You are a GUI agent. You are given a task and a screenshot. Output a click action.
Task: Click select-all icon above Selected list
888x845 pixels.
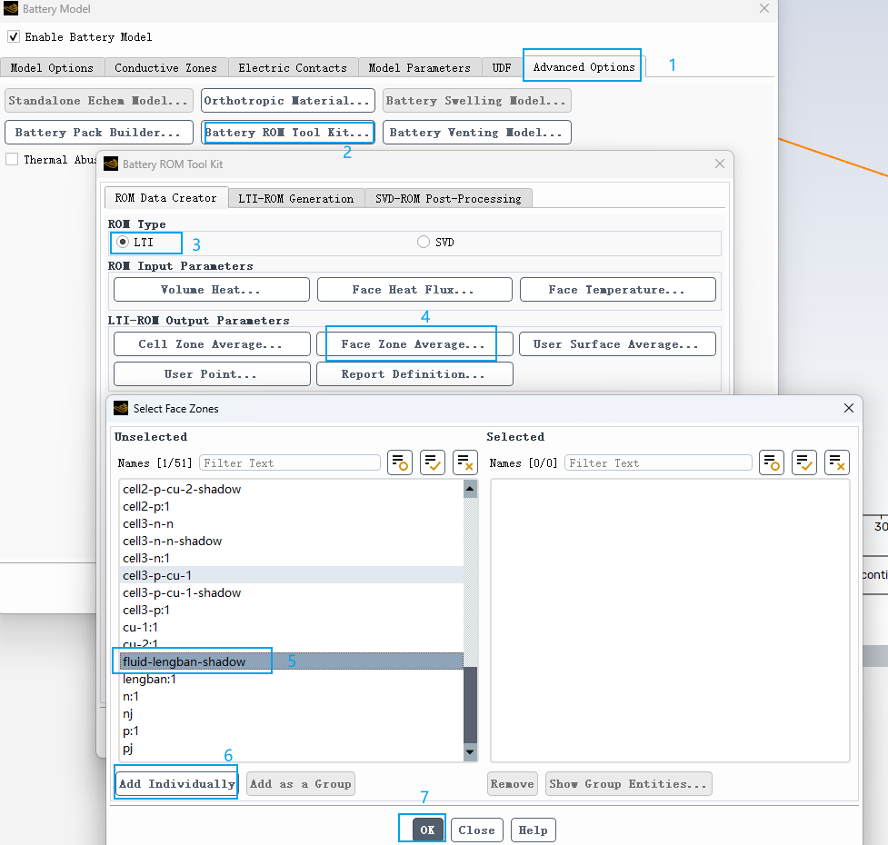click(804, 462)
